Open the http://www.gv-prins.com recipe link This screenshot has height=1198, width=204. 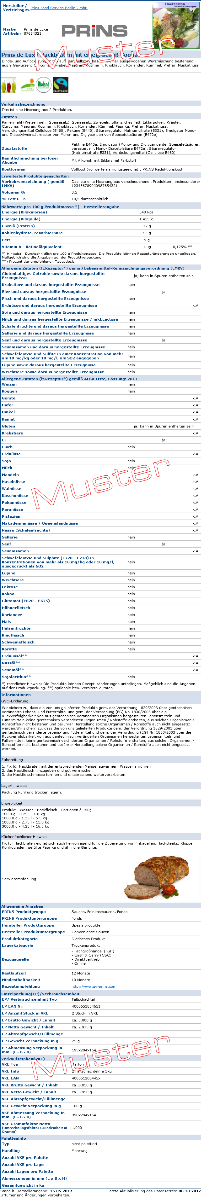(94, 986)
